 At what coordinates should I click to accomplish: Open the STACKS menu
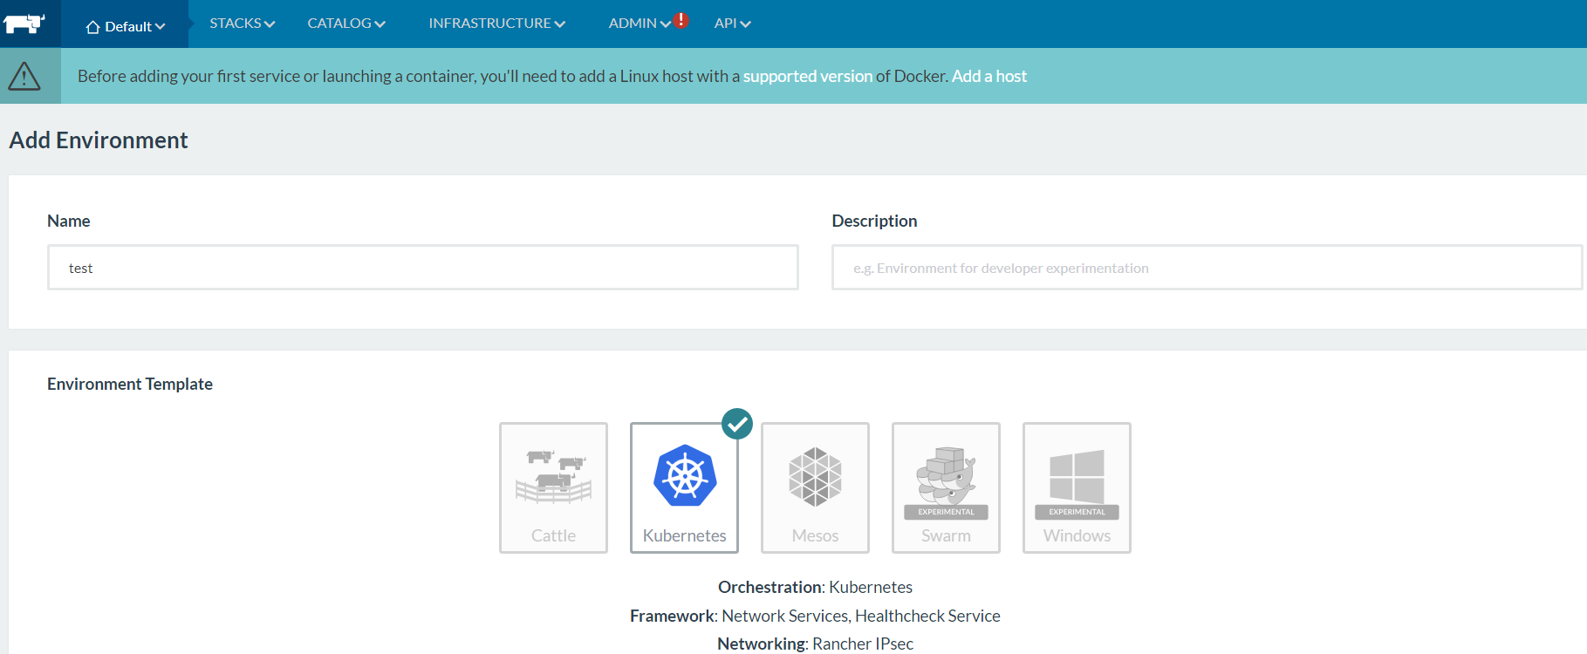pos(242,24)
